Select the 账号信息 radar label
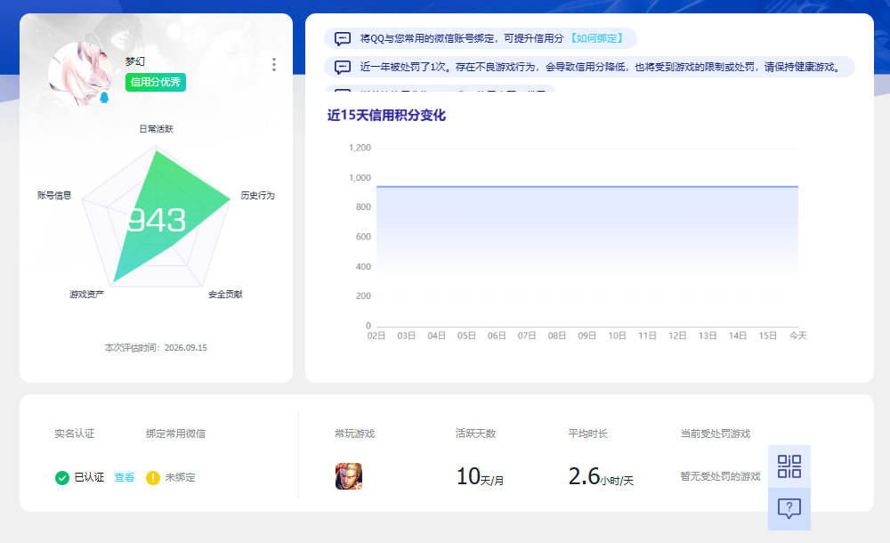 click(54, 195)
